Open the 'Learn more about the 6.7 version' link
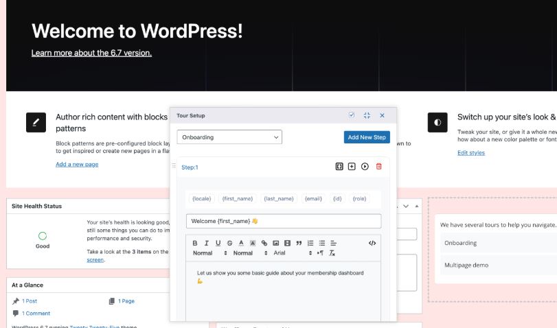This screenshot has width=557, height=328. click(x=91, y=53)
